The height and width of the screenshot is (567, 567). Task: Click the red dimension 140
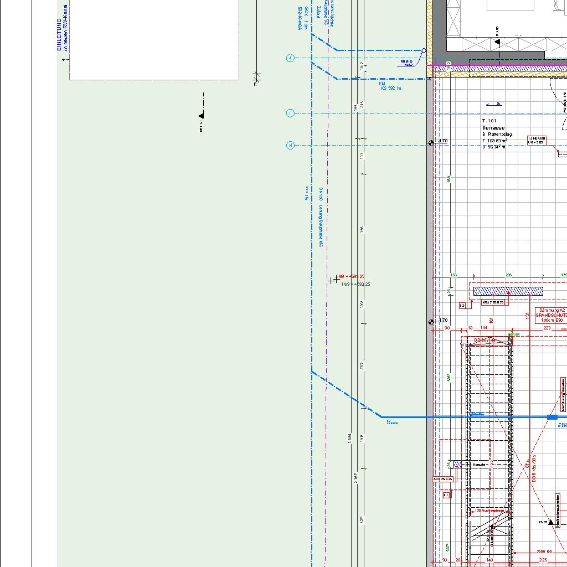(x=489, y=560)
